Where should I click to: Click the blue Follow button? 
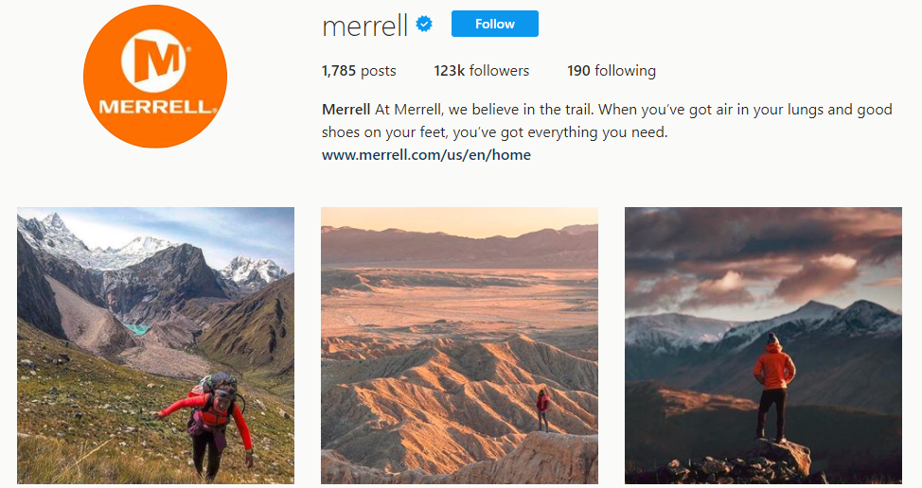494,24
